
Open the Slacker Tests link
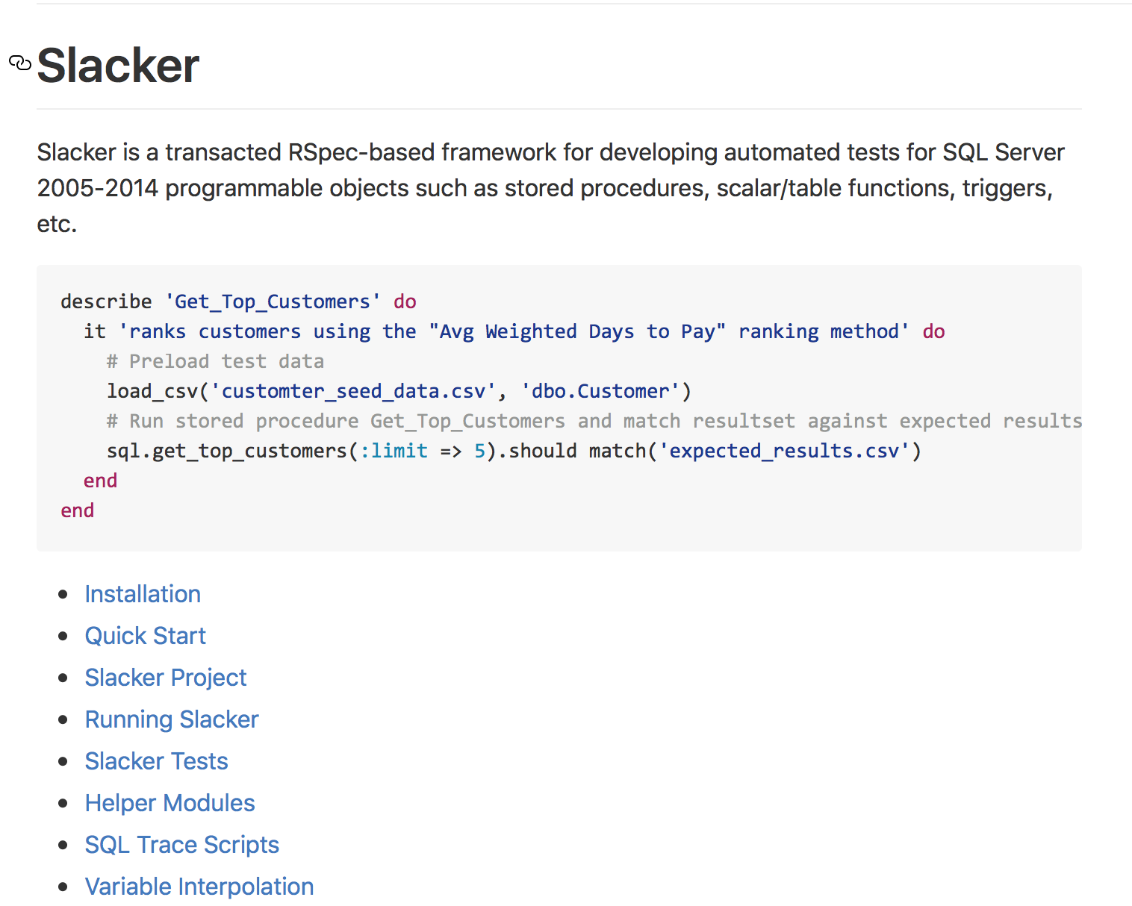pyautogui.click(x=156, y=761)
